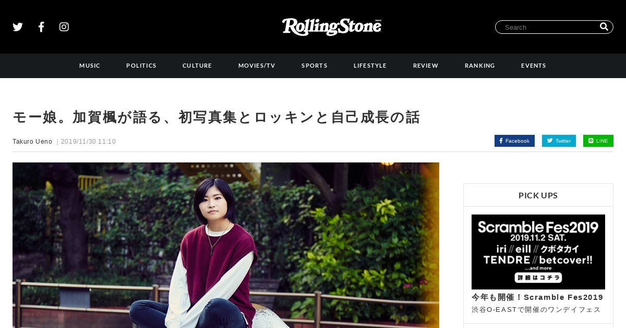Viewport: 626px width, 328px height.
Task: Open the SPORTS section
Action: [315, 66]
